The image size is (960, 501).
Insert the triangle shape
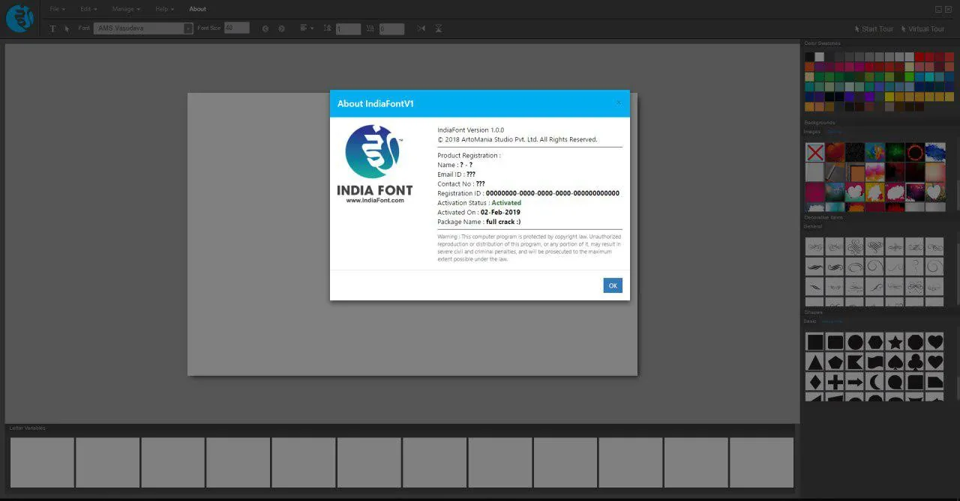815,362
